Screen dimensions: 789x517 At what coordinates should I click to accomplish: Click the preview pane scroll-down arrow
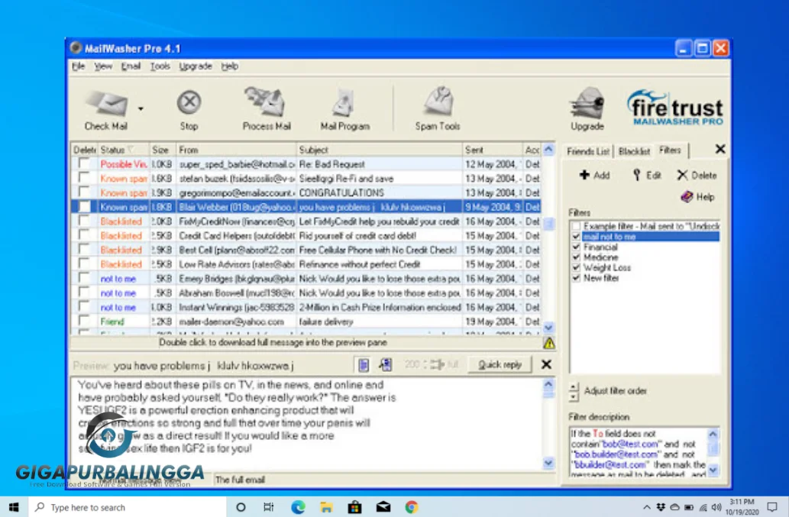click(x=548, y=464)
